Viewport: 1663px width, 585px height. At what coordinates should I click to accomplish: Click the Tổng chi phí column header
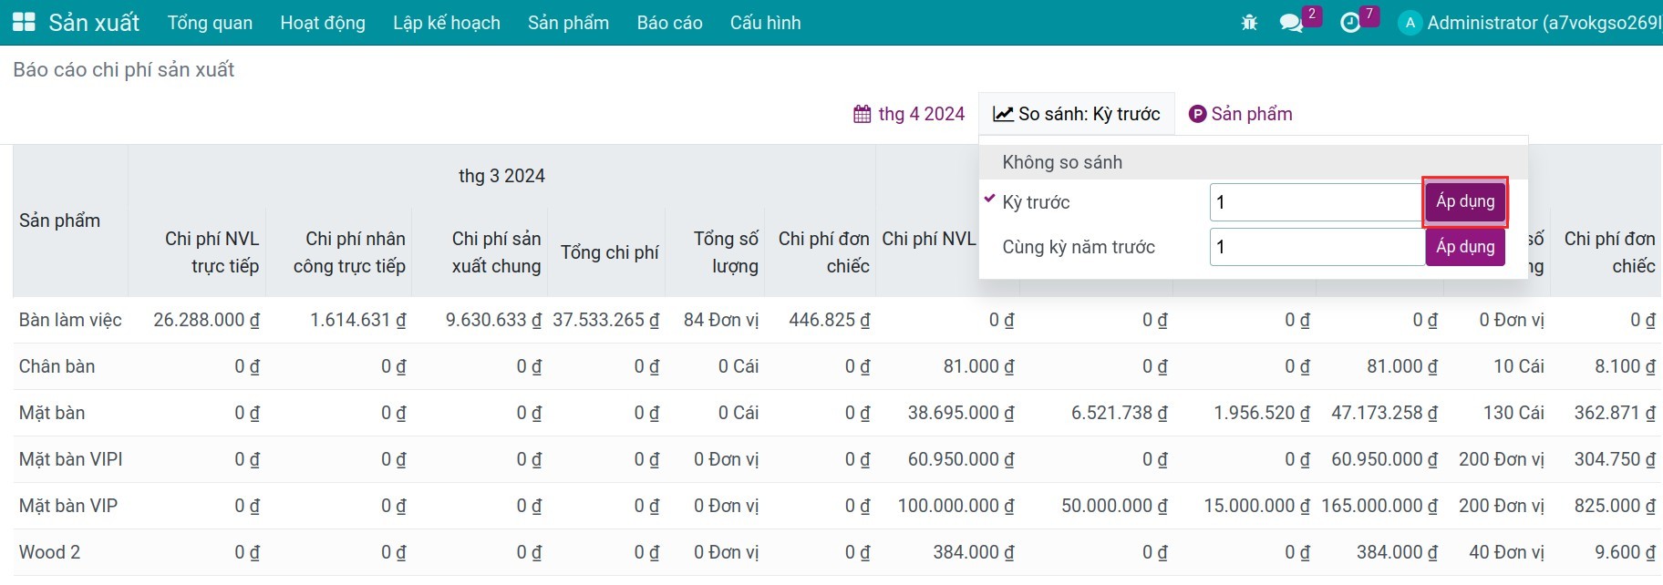point(609,252)
